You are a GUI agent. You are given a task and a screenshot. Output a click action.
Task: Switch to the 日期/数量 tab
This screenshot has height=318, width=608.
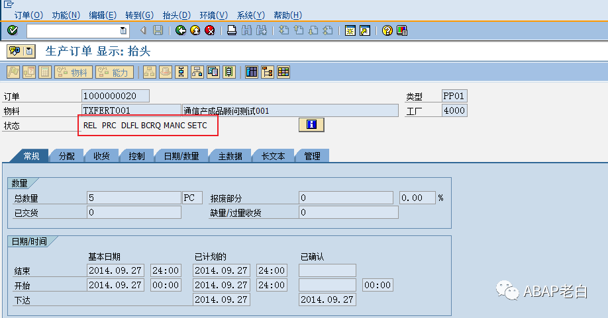coord(181,156)
